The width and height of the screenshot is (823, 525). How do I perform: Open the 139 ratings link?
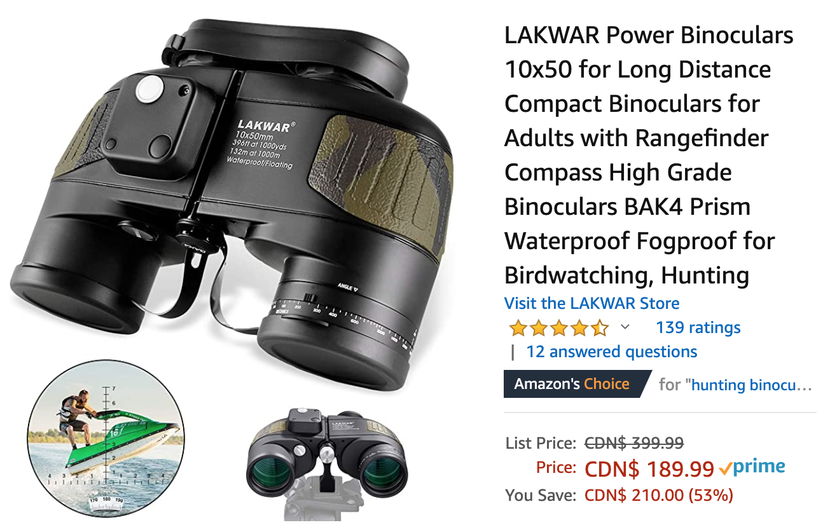coord(698,327)
